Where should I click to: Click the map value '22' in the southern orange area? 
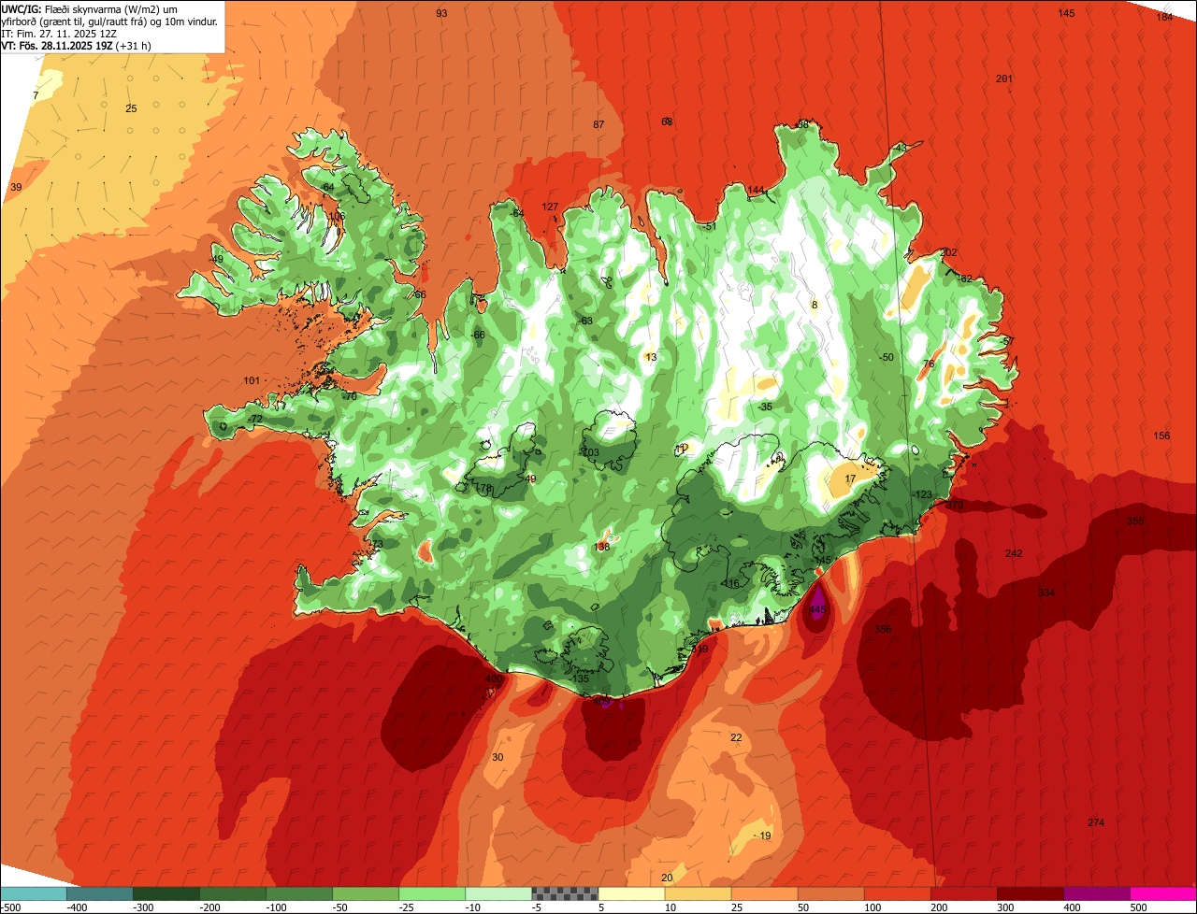736,737
